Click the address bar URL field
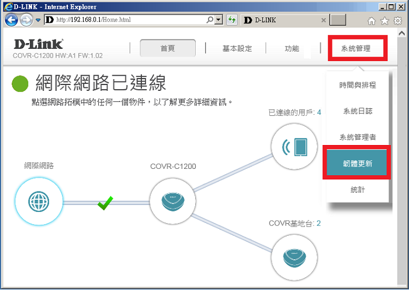Screen dimensions: 409x290 [129, 20]
